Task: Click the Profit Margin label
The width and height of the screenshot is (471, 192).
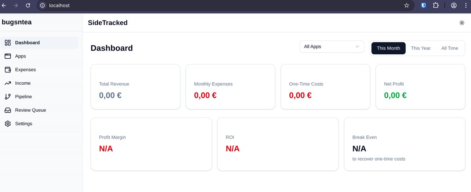Action: coord(112,137)
